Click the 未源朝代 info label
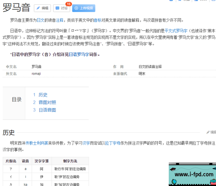 pos(120,74)
